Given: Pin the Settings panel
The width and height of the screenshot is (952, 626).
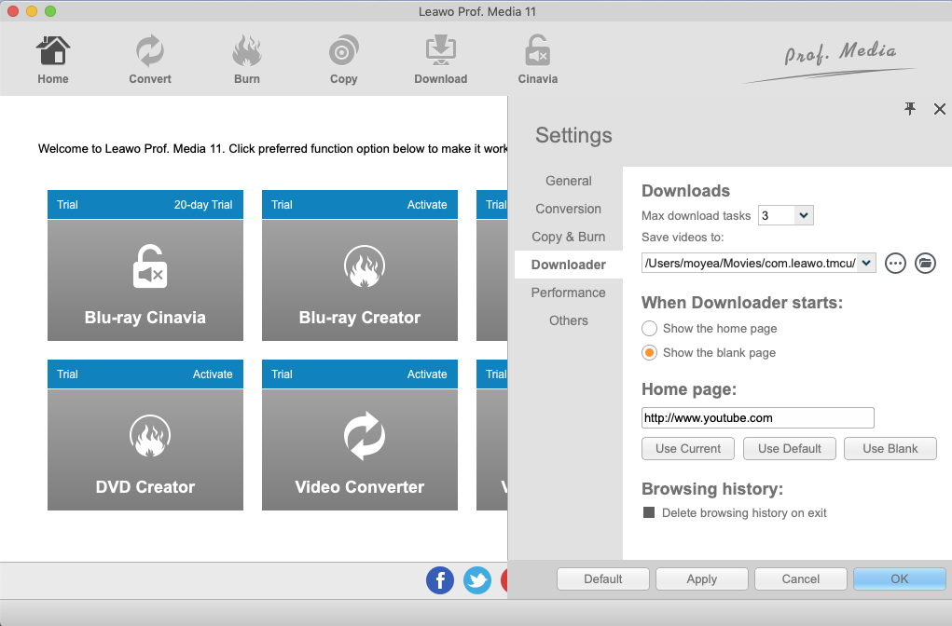Looking at the screenshot, I should pos(910,109).
